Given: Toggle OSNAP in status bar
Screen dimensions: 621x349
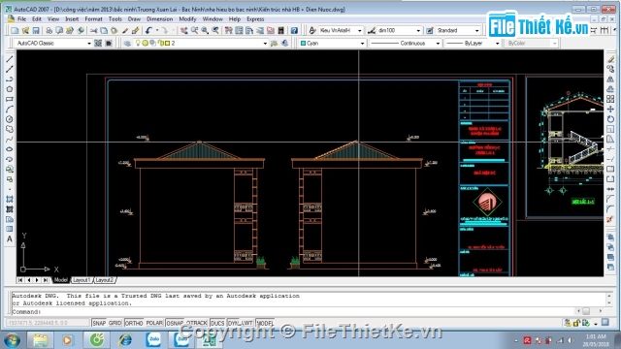Looking at the screenshot, I should [175, 323].
